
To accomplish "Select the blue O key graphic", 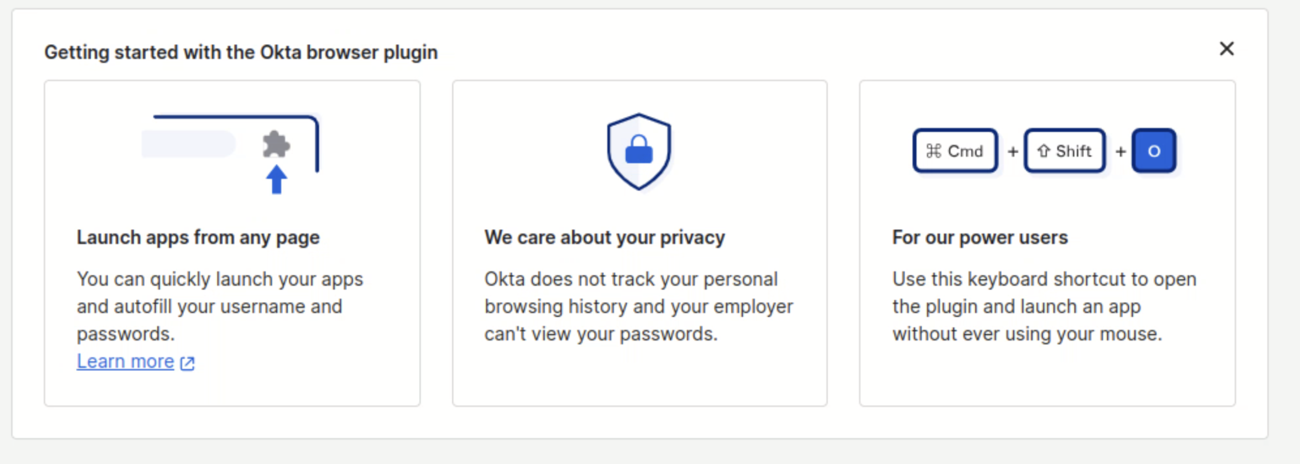I will [1154, 151].
